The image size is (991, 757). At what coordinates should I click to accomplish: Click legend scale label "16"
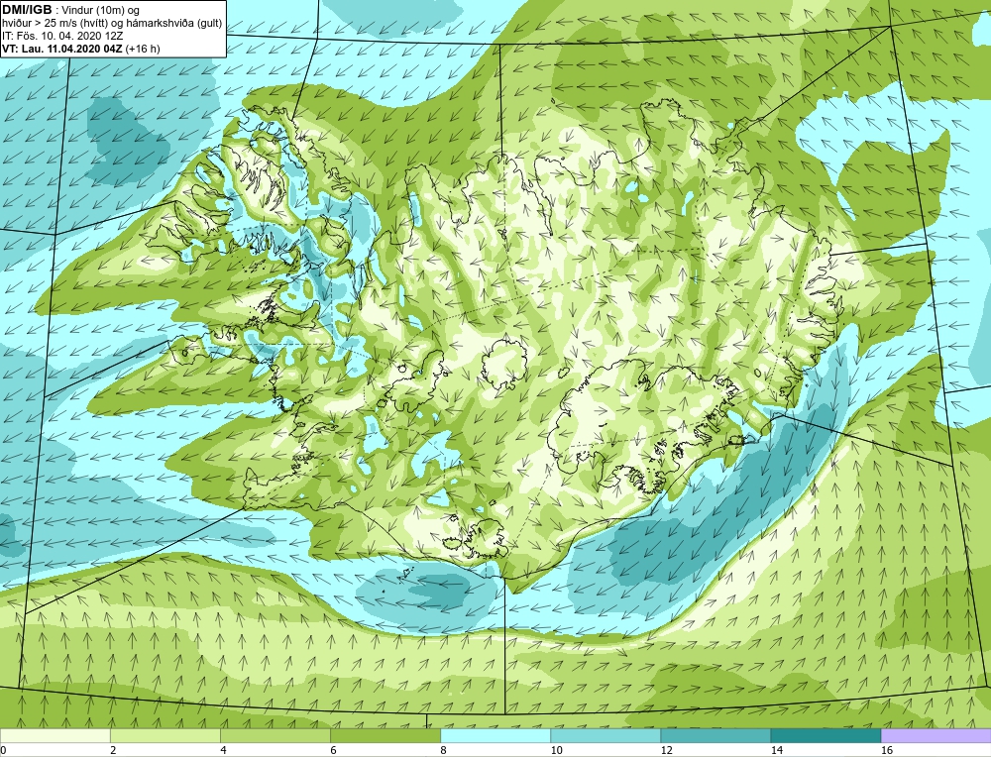tap(886, 750)
